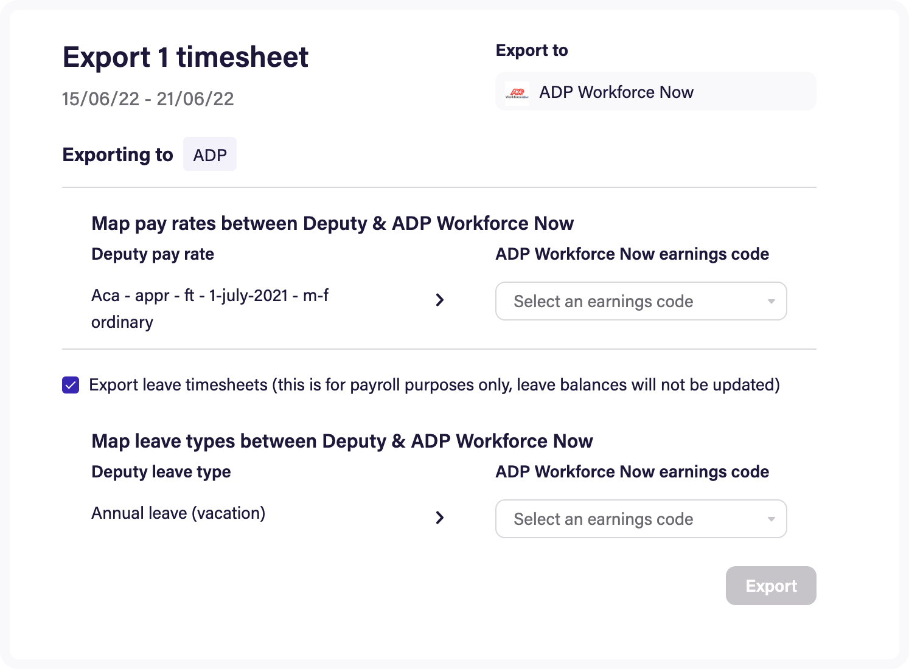Image resolution: width=909 pixels, height=669 pixels.
Task: Click the Map leave types section heading
Action: pyautogui.click(x=342, y=441)
